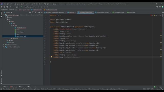
Task: Click Expand All in Project panel
Action: pyautogui.click(x=33, y=12)
